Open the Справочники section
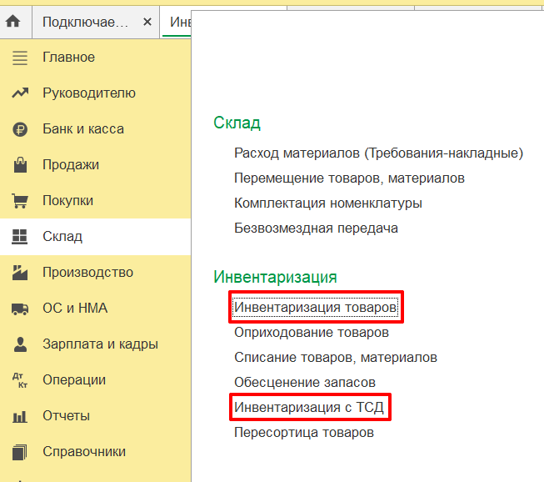544x482 pixels. tap(84, 452)
